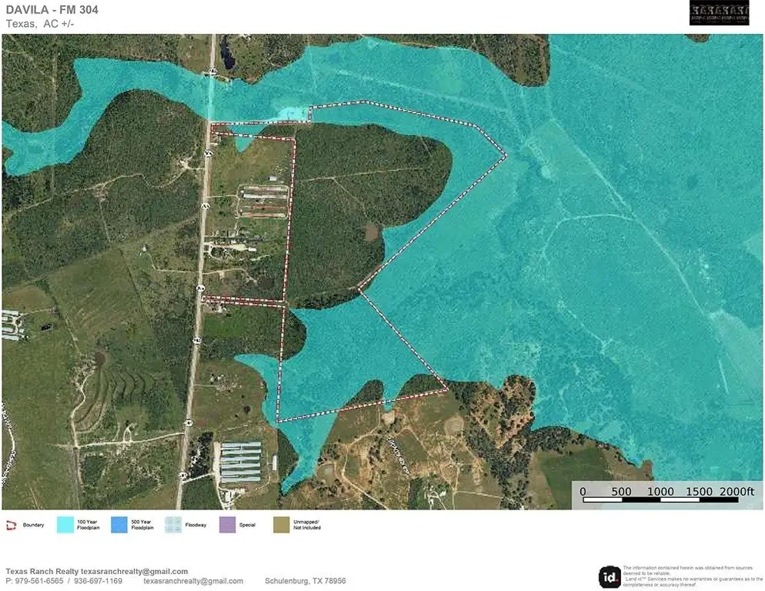Image resolution: width=765 pixels, height=591 pixels.
Task: Click the brokerage logo in top-right corner
Action: point(719,13)
